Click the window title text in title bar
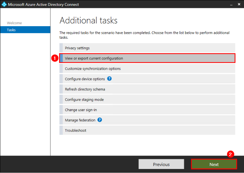The height and width of the screenshot is (173, 244). (x=43, y=5)
